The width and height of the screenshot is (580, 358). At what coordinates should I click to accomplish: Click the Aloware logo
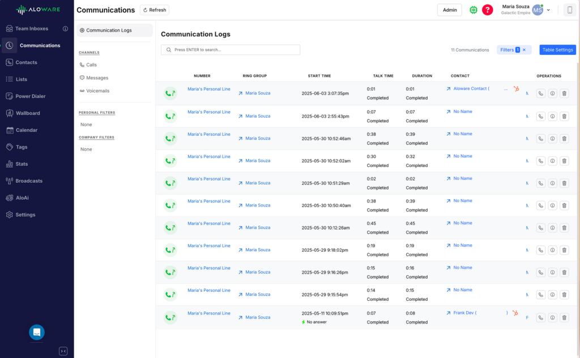(38, 10)
